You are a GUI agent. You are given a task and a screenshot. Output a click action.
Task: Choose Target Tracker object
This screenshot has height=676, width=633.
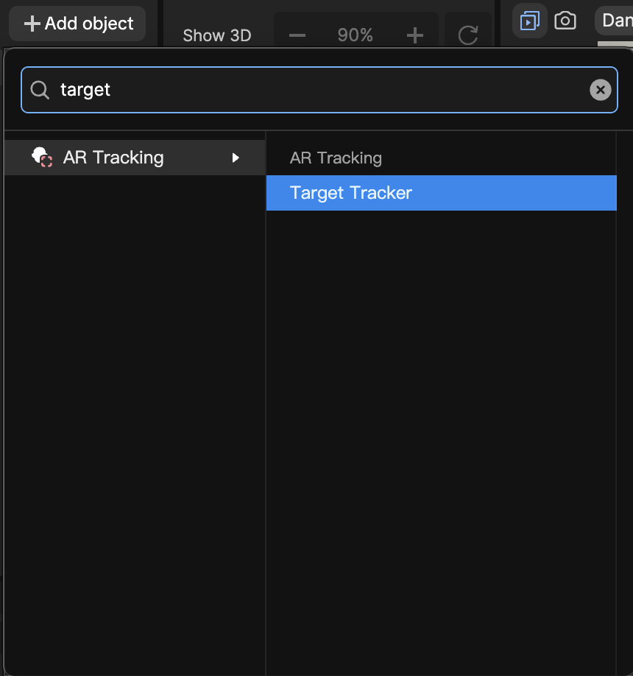(x=441, y=193)
